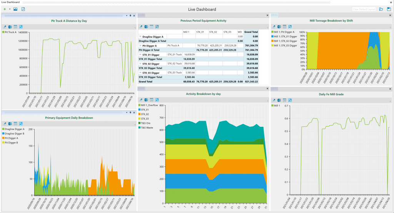Toggle pin on Pit Truck A Distance panel
Viewport: 394px width, 213px height.
[x=130, y=15]
